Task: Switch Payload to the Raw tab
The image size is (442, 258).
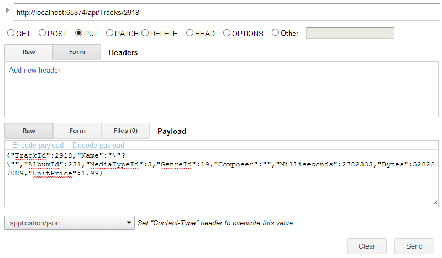Action: [x=29, y=131]
